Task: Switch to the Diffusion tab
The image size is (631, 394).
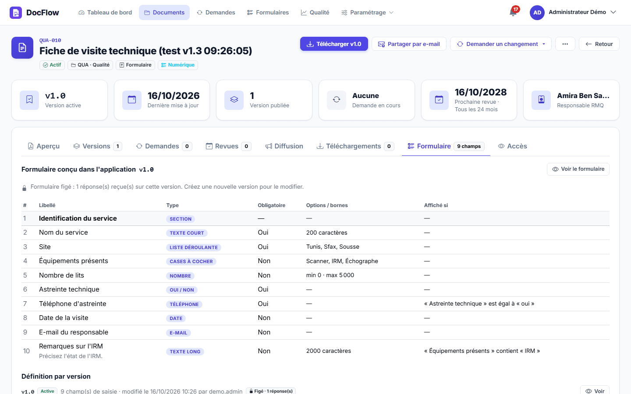Action: click(x=284, y=146)
